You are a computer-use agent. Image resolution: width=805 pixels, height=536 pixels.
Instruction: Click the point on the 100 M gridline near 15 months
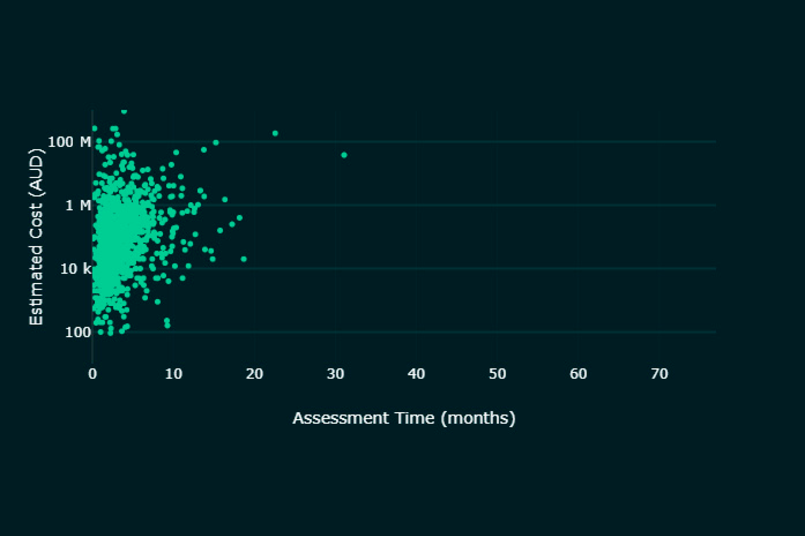coord(216,143)
